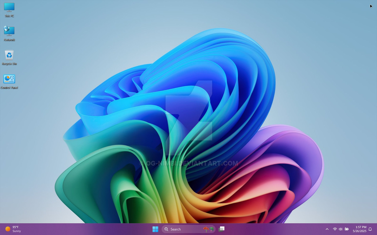Click the battery status tray icon
Viewport: 377px width, 235px height.
pos(347,229)
